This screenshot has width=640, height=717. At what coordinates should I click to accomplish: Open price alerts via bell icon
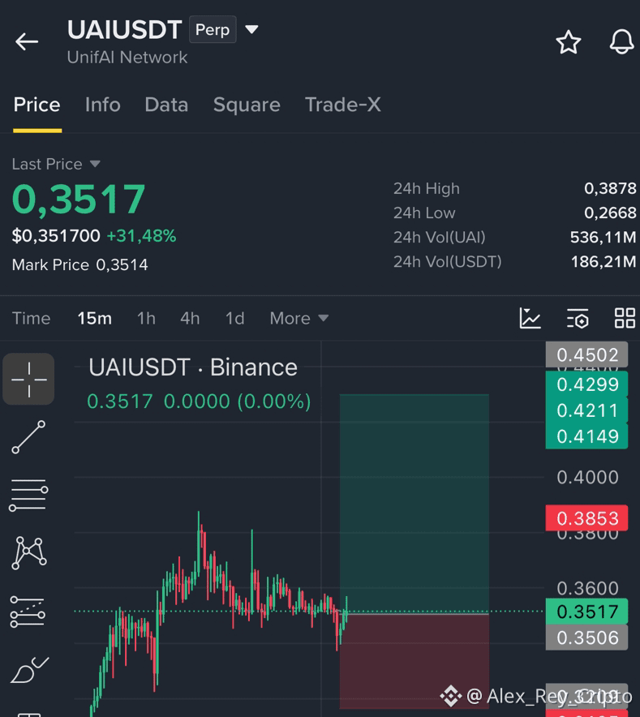pyautogui.click(x=621, y=41)
